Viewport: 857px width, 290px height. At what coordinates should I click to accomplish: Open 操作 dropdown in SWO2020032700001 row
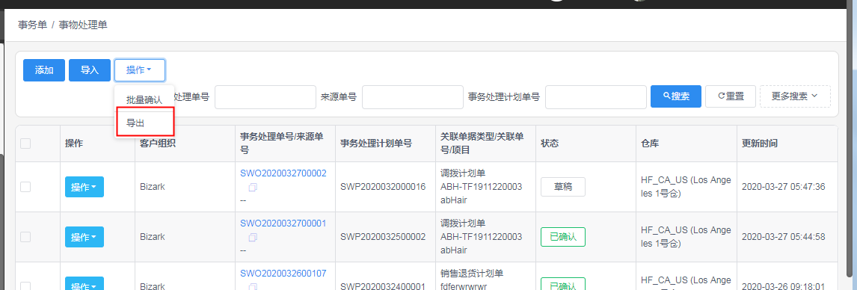[x=85, y=237]
